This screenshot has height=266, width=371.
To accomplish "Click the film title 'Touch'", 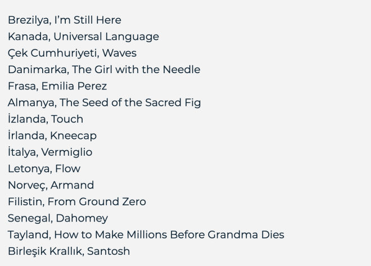I will 67,119.
